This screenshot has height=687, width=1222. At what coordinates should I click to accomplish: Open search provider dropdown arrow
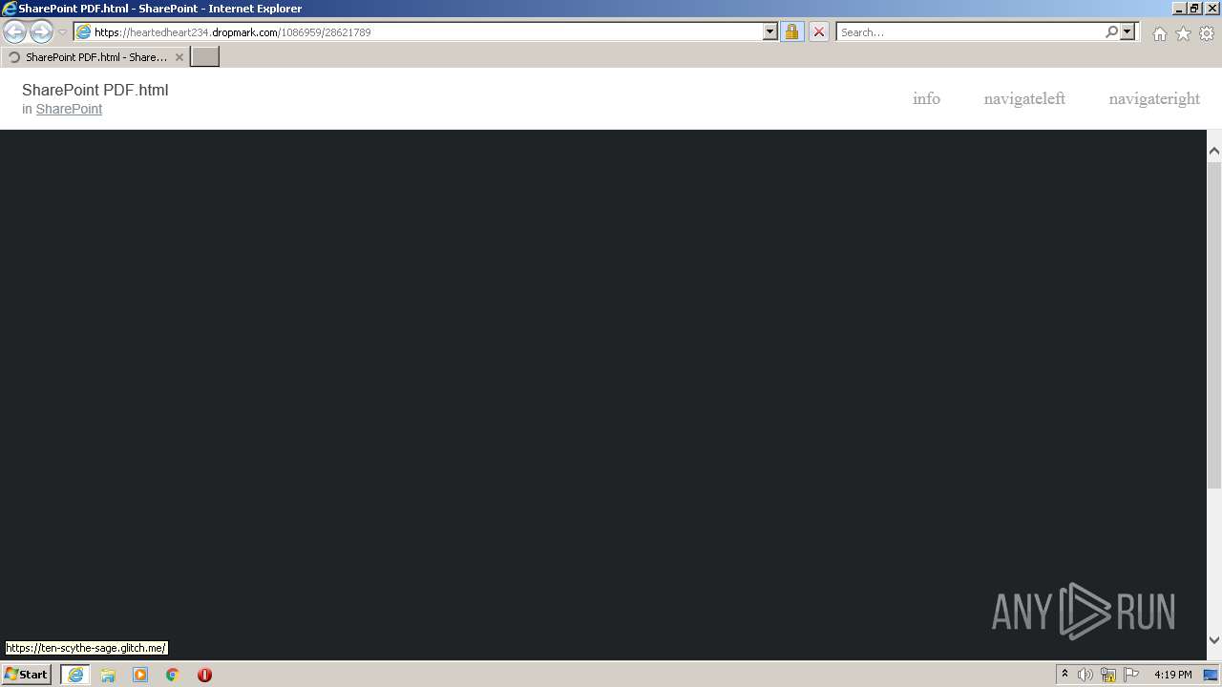point(1127,32)
